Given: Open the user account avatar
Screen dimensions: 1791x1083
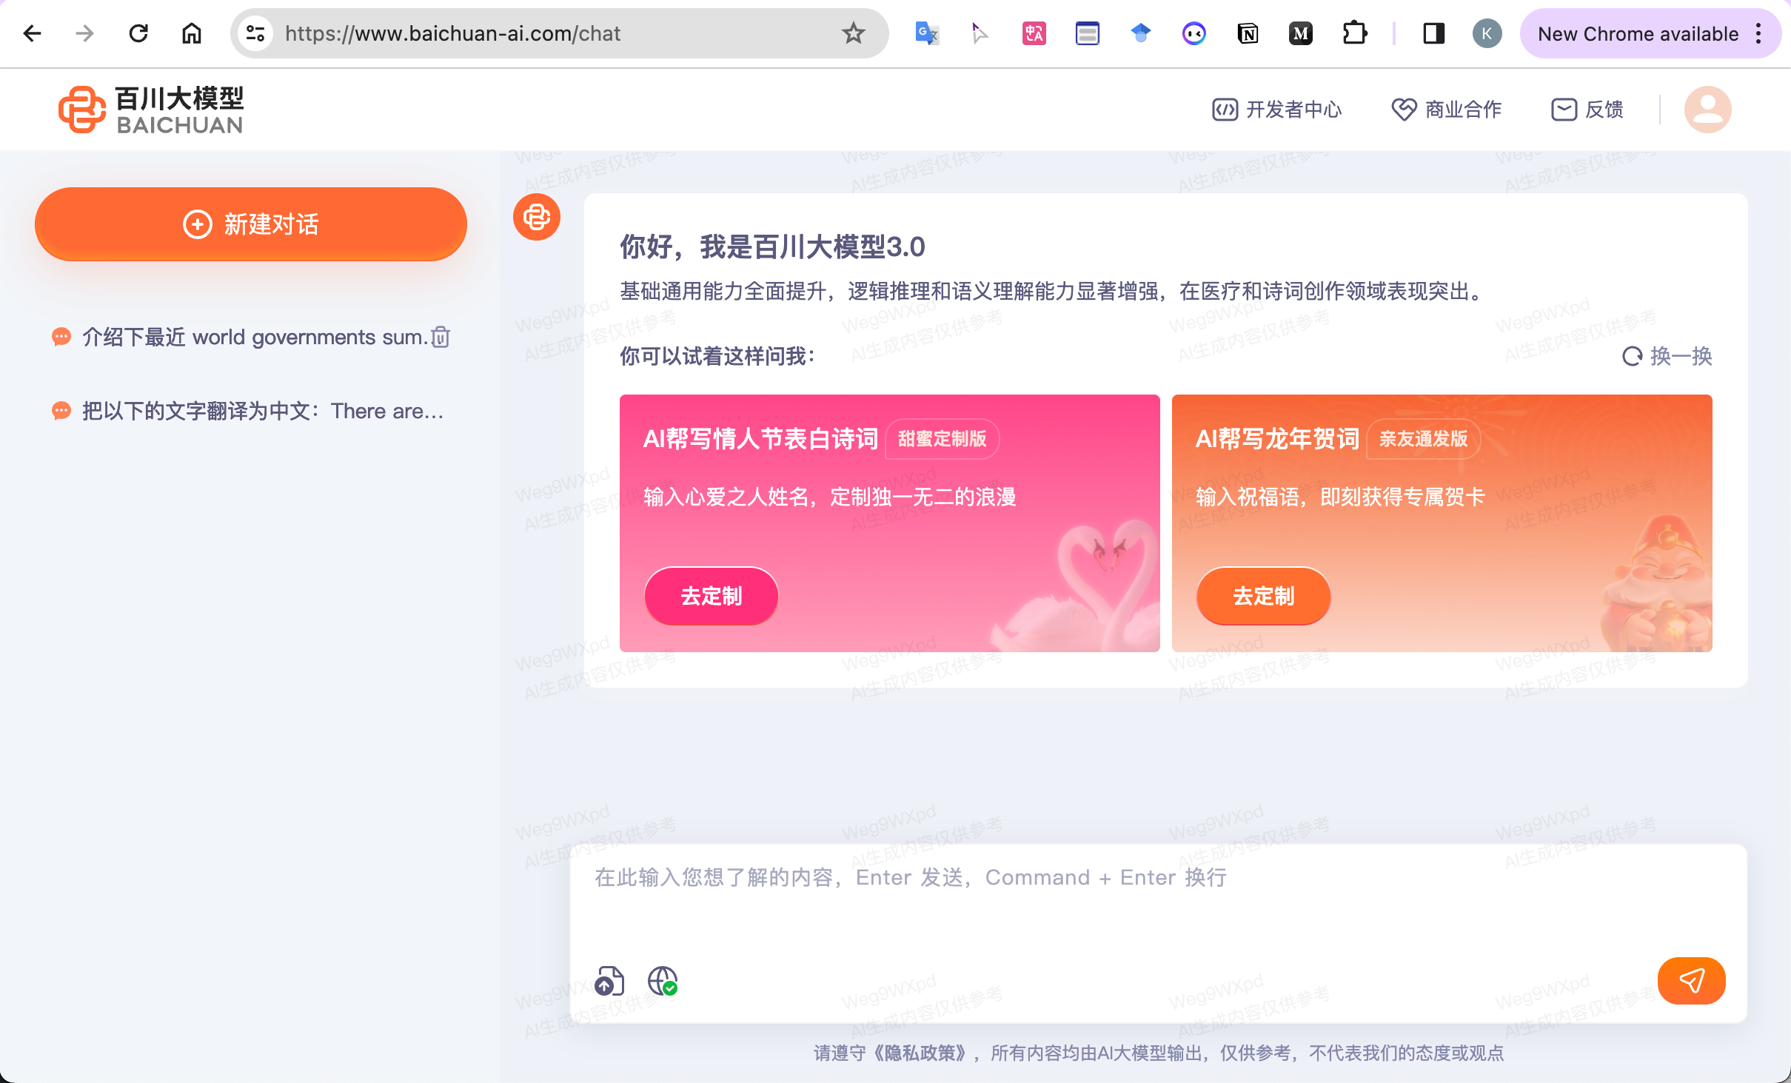Looking at the screenshot, I should pyautogui.click(x=1707, y=110).
